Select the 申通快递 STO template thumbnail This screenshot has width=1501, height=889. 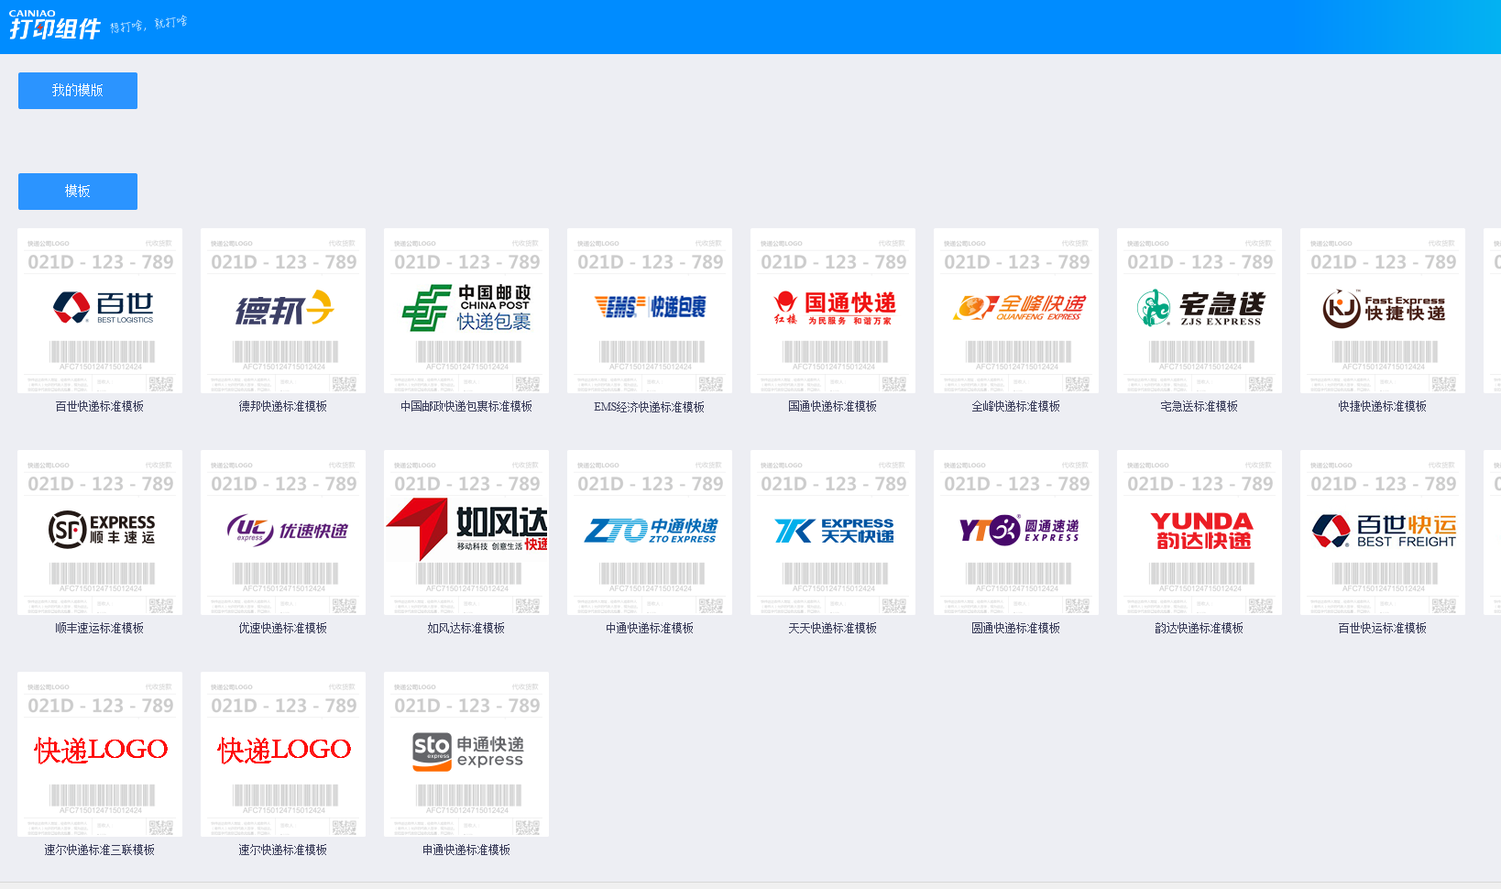pos(466,754)
